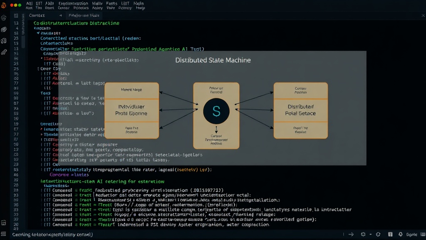Click the purple 'Concorse = lartie;' code line
This screenshot has height=240, width=426.
69,175
